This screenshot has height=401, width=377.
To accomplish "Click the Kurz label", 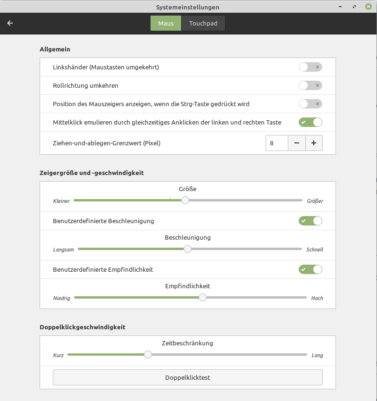I will point(58,355).
